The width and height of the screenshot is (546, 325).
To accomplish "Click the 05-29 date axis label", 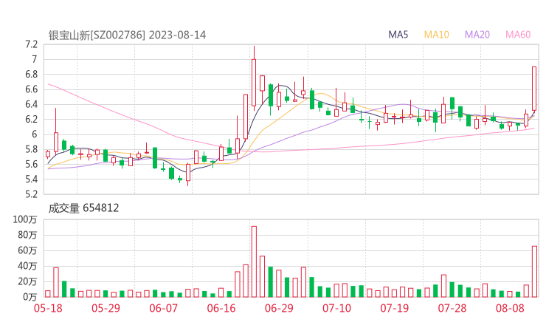I will coord(106,308).
